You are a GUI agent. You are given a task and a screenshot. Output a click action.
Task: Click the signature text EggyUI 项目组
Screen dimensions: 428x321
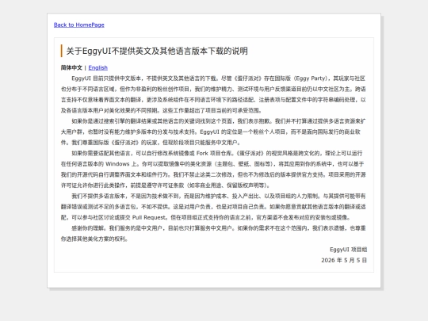point(348,250)
